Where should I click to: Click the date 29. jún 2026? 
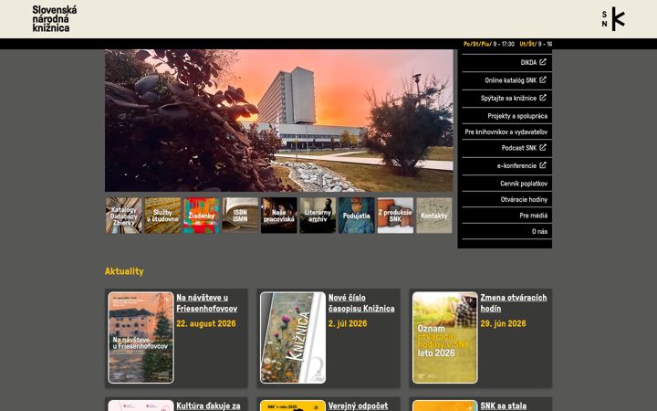point(503,323)
